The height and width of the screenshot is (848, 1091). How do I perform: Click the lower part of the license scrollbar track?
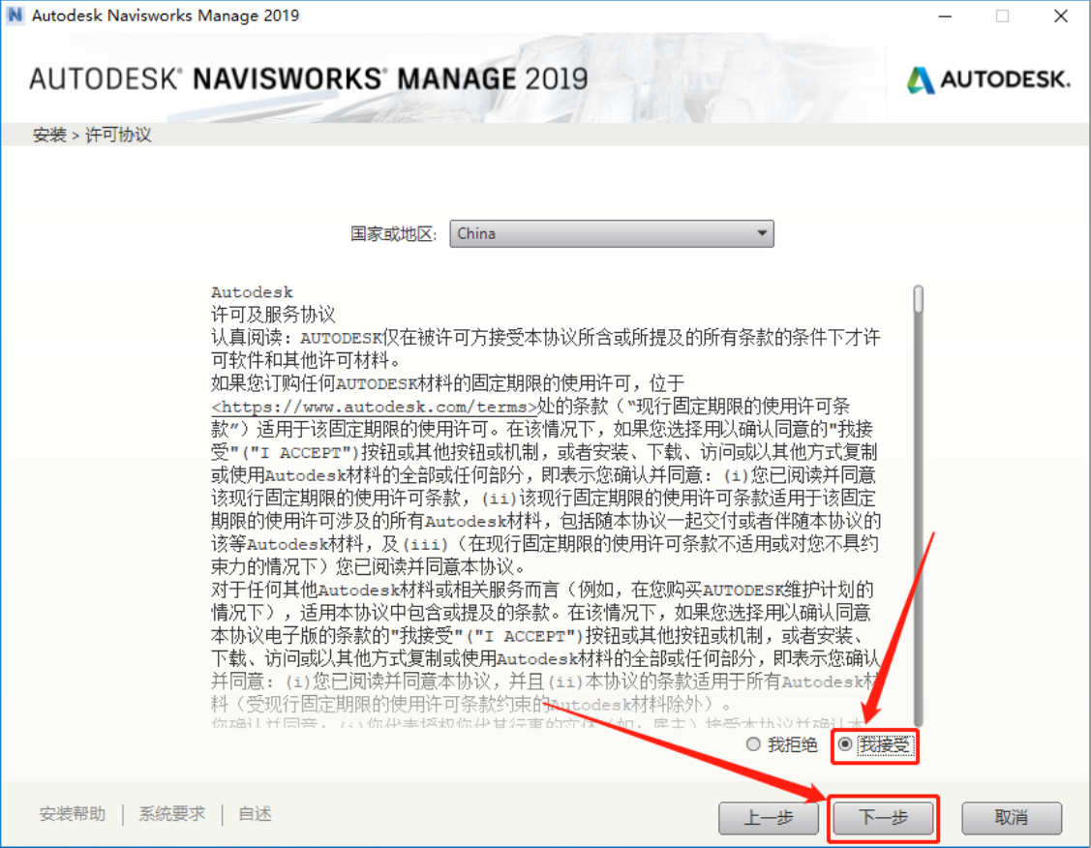point(918,629)
